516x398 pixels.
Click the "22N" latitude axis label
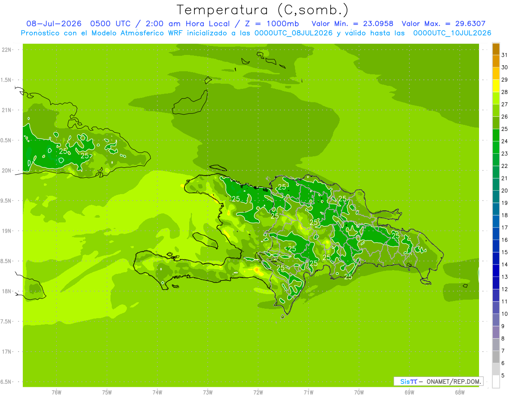click(x=7, y=50)
